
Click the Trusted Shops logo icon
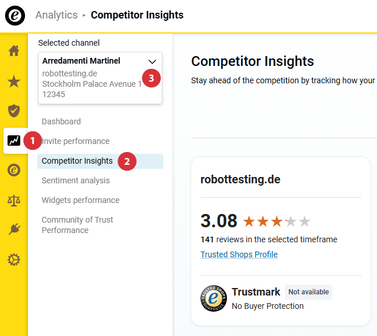coord(15,15)
